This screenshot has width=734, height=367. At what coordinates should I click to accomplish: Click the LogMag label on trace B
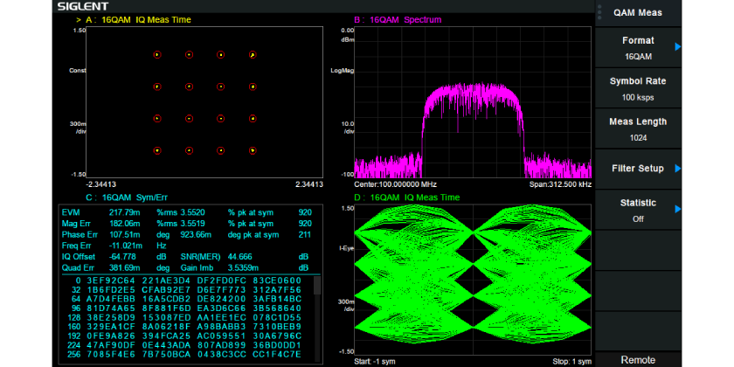point(343,71)
